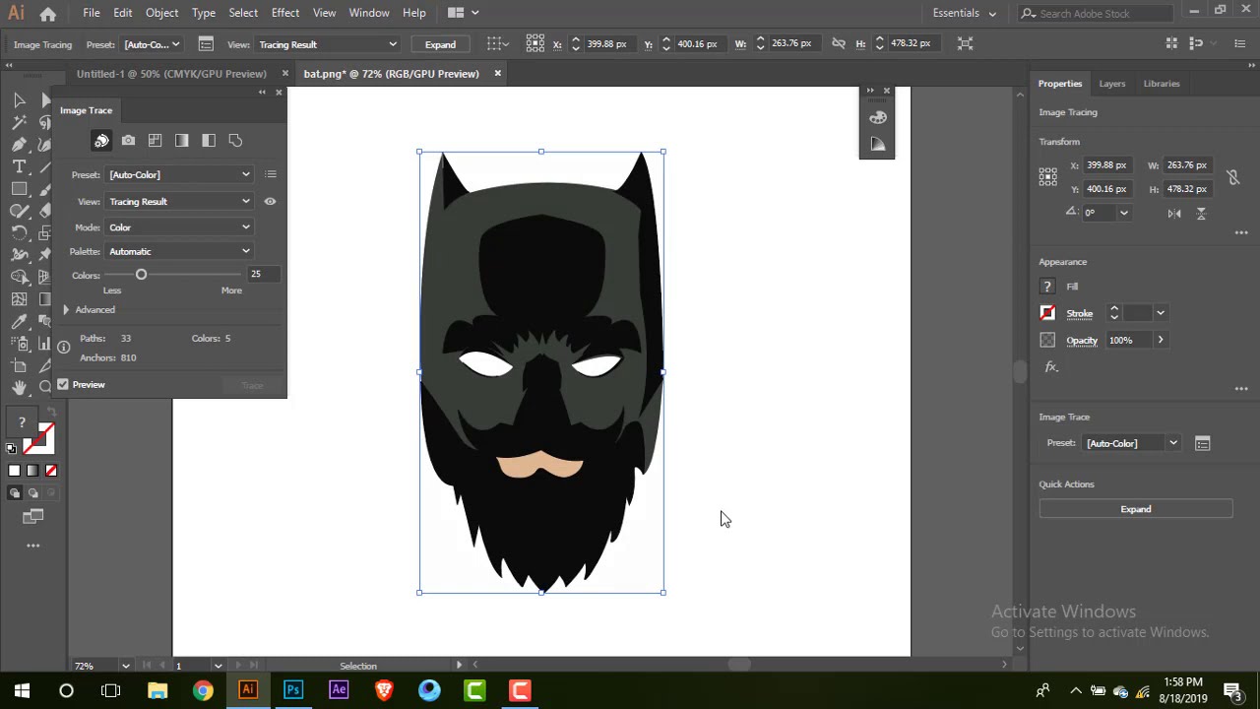
Task: Click the Low Color preset icon
Action: pyautogui.click(x=155, y=141)
